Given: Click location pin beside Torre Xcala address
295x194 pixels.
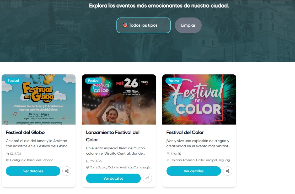Looking at the screenshot, I should click(x=88, y=167).
